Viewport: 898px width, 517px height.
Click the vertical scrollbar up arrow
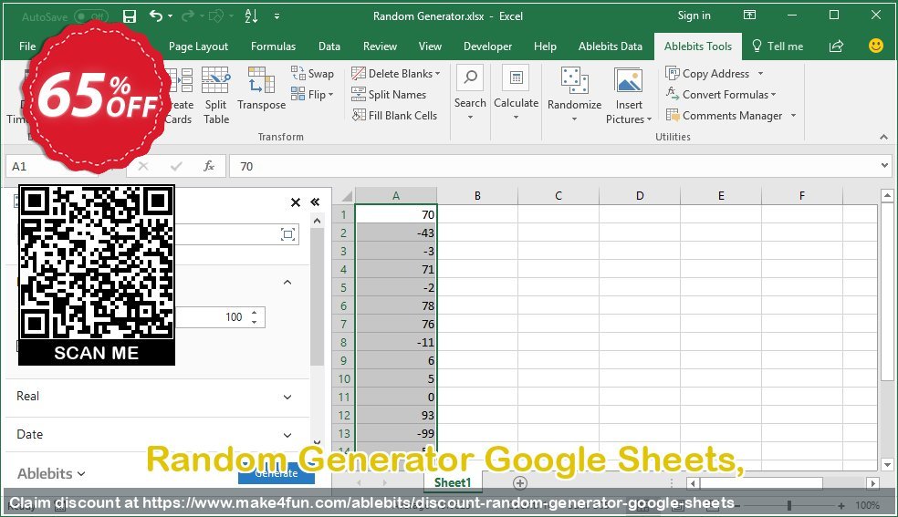pos(887,196)
